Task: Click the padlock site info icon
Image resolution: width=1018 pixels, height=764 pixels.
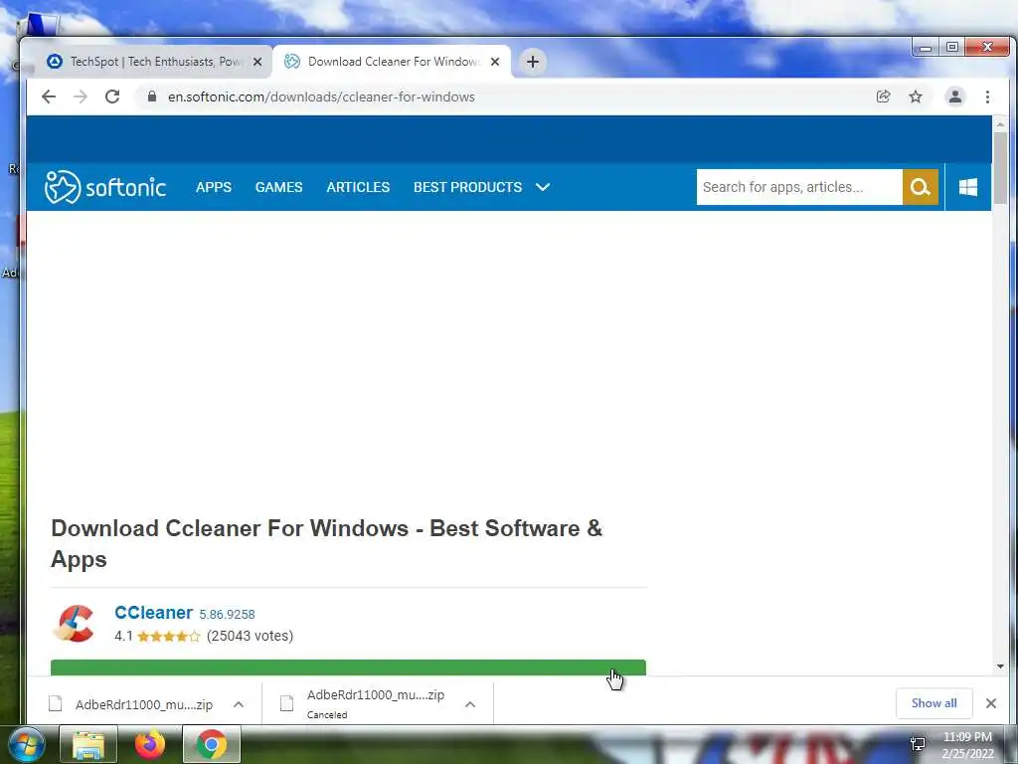Action: click(x=152, y=96)
